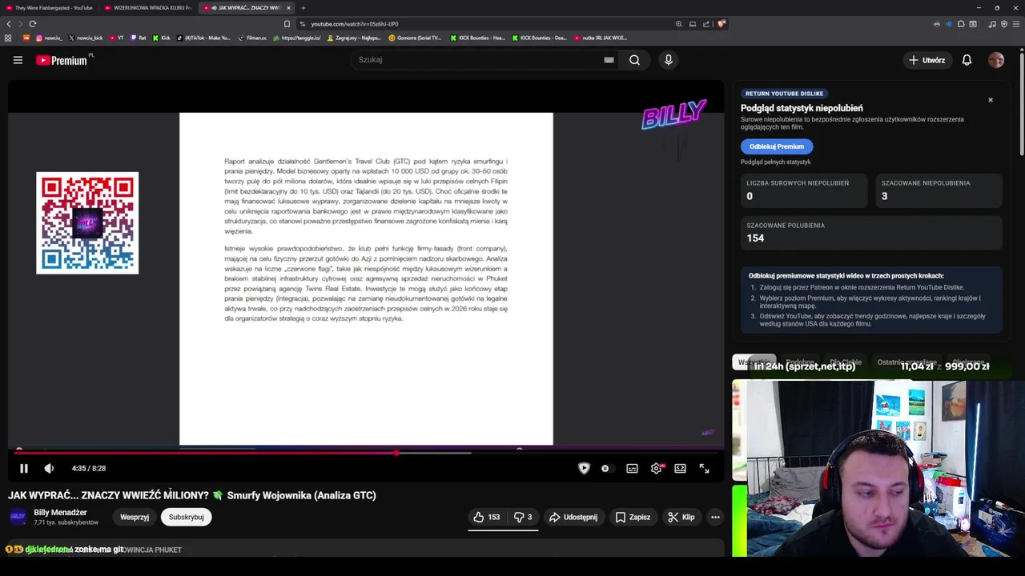Save video with Zapisz button
Screen dimensions: 1025x576
click(x=633, y=517)
